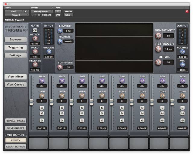The width and height of the screenshot is (193, 155).
Task: Open the KICK track selector dropdown
Action: pyautogui.click(x=14, y=11)
